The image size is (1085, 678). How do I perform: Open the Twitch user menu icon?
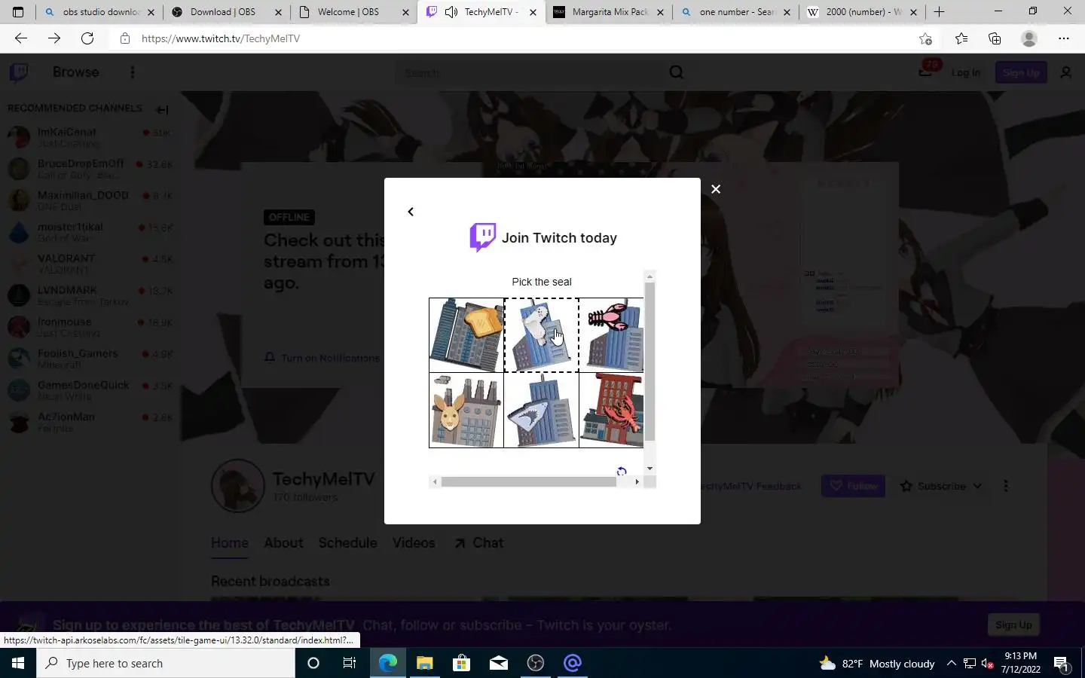pyautogui.click(x=1066, y=72)
